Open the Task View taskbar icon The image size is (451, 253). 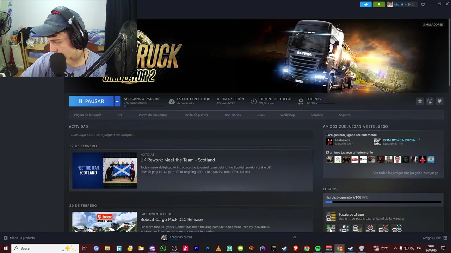click(85, 248)
